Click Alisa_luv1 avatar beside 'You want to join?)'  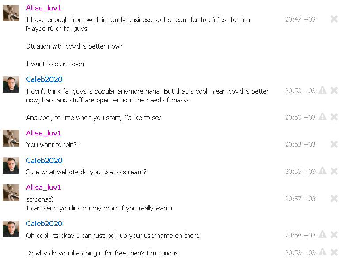pos(11,138)
